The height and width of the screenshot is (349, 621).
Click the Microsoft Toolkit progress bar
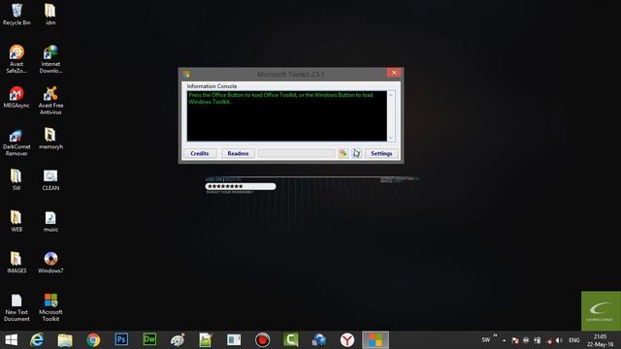297,153
